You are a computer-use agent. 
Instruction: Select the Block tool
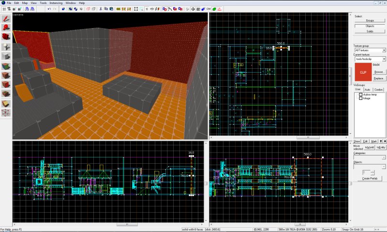(x=6, y=56)
